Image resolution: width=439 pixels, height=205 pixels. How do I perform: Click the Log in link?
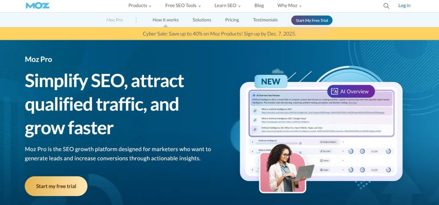pos(404,6)
